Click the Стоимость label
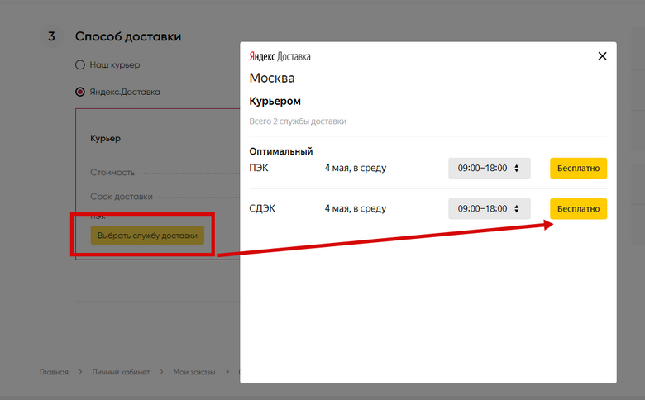645x400 pixels. [x=112, y=173]
